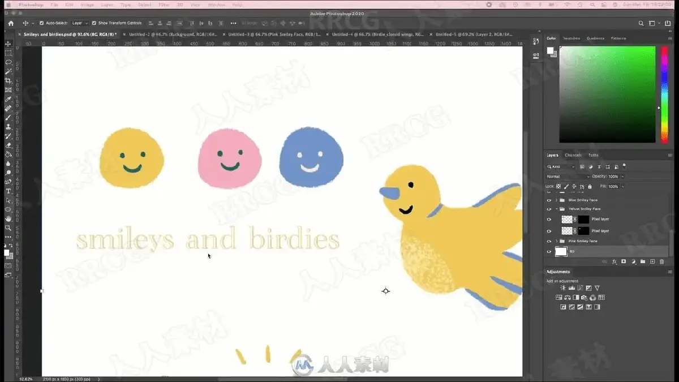
Task: Select the Eyedropper tool
Action: pos(8,99)
